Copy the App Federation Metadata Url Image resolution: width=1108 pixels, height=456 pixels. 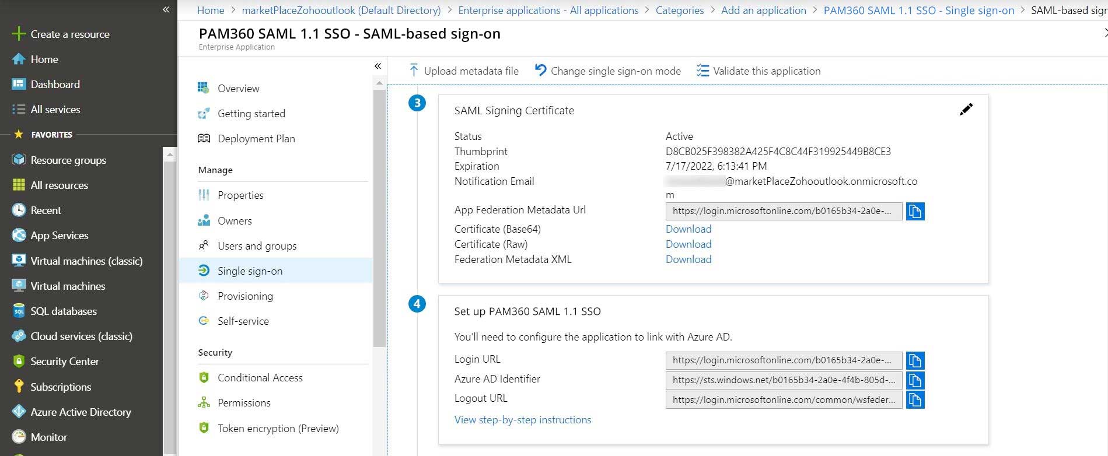click(915, 211)
